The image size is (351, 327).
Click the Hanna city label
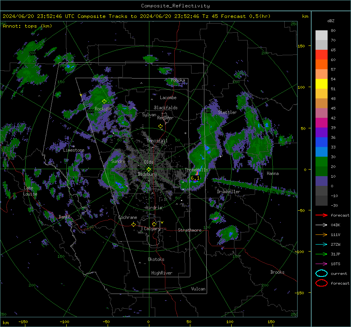click(x=273, y=173)
